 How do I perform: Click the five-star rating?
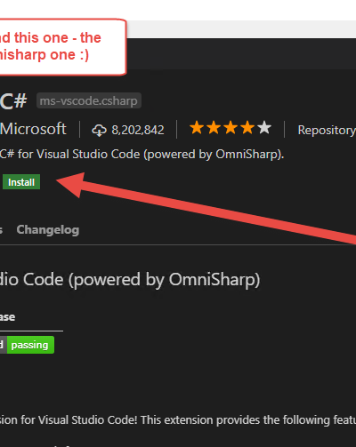[230, 128]
